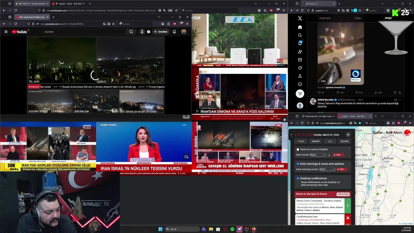The image size is (414, 233).
Task: Select LIVE Israel and US Attack Iran tab
Action: [x=31, y=17]
